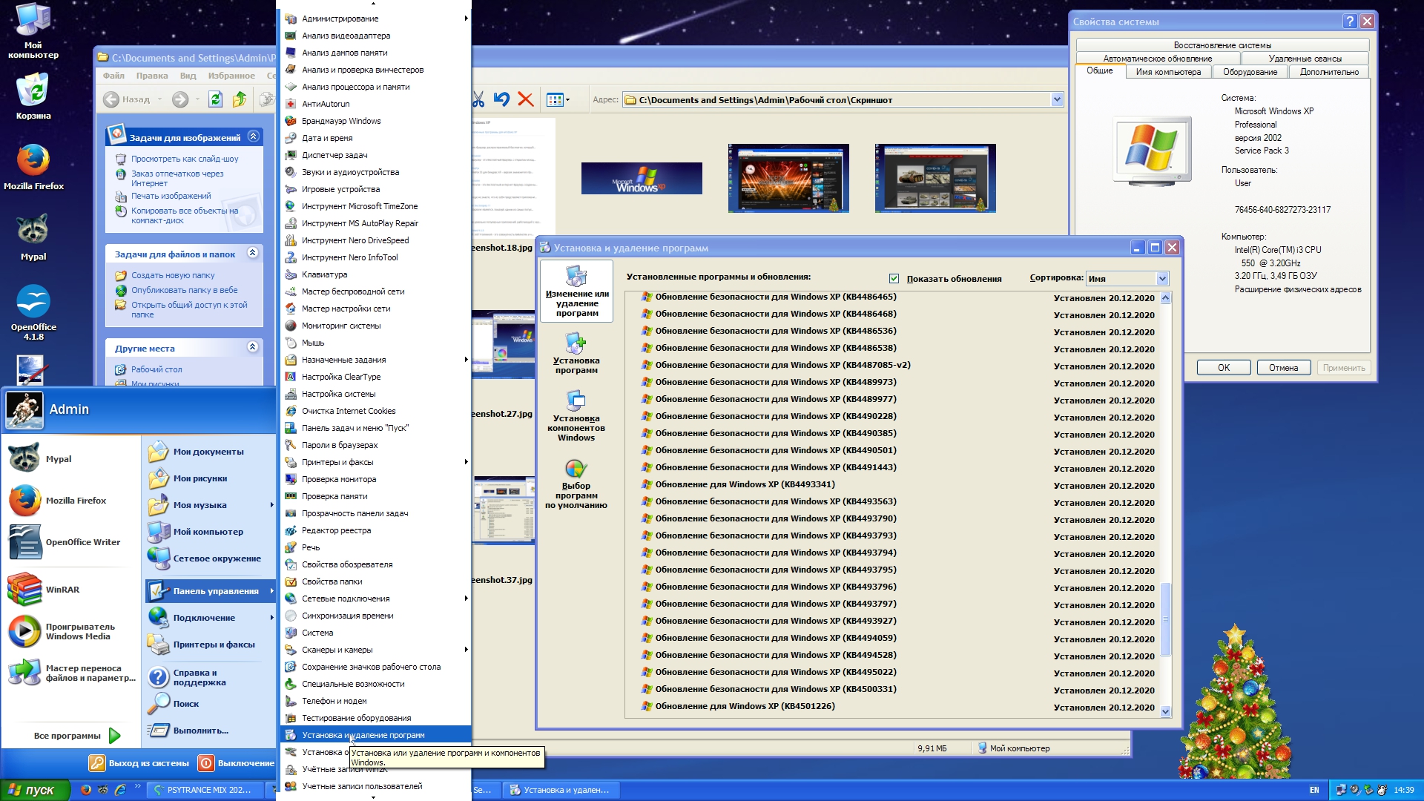1424x801 pixels.
Task: Open Панель управления in Start menu
Action: click(210, 591)
